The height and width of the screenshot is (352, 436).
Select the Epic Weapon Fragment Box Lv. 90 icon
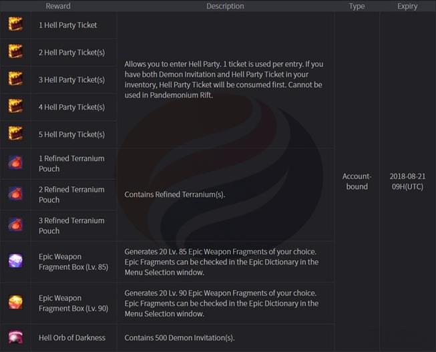point(15,303)
